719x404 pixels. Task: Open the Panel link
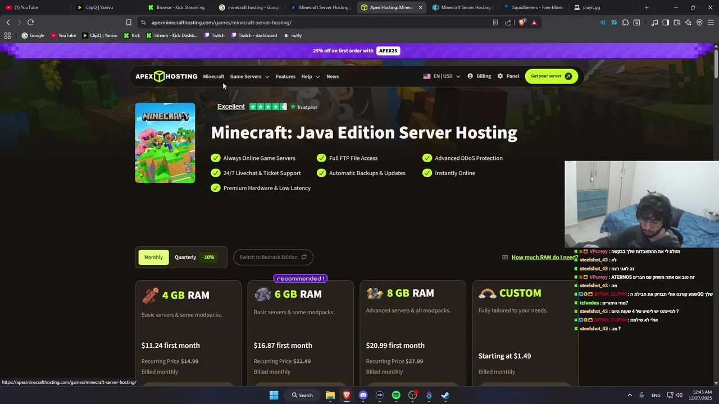coord(508,76)
